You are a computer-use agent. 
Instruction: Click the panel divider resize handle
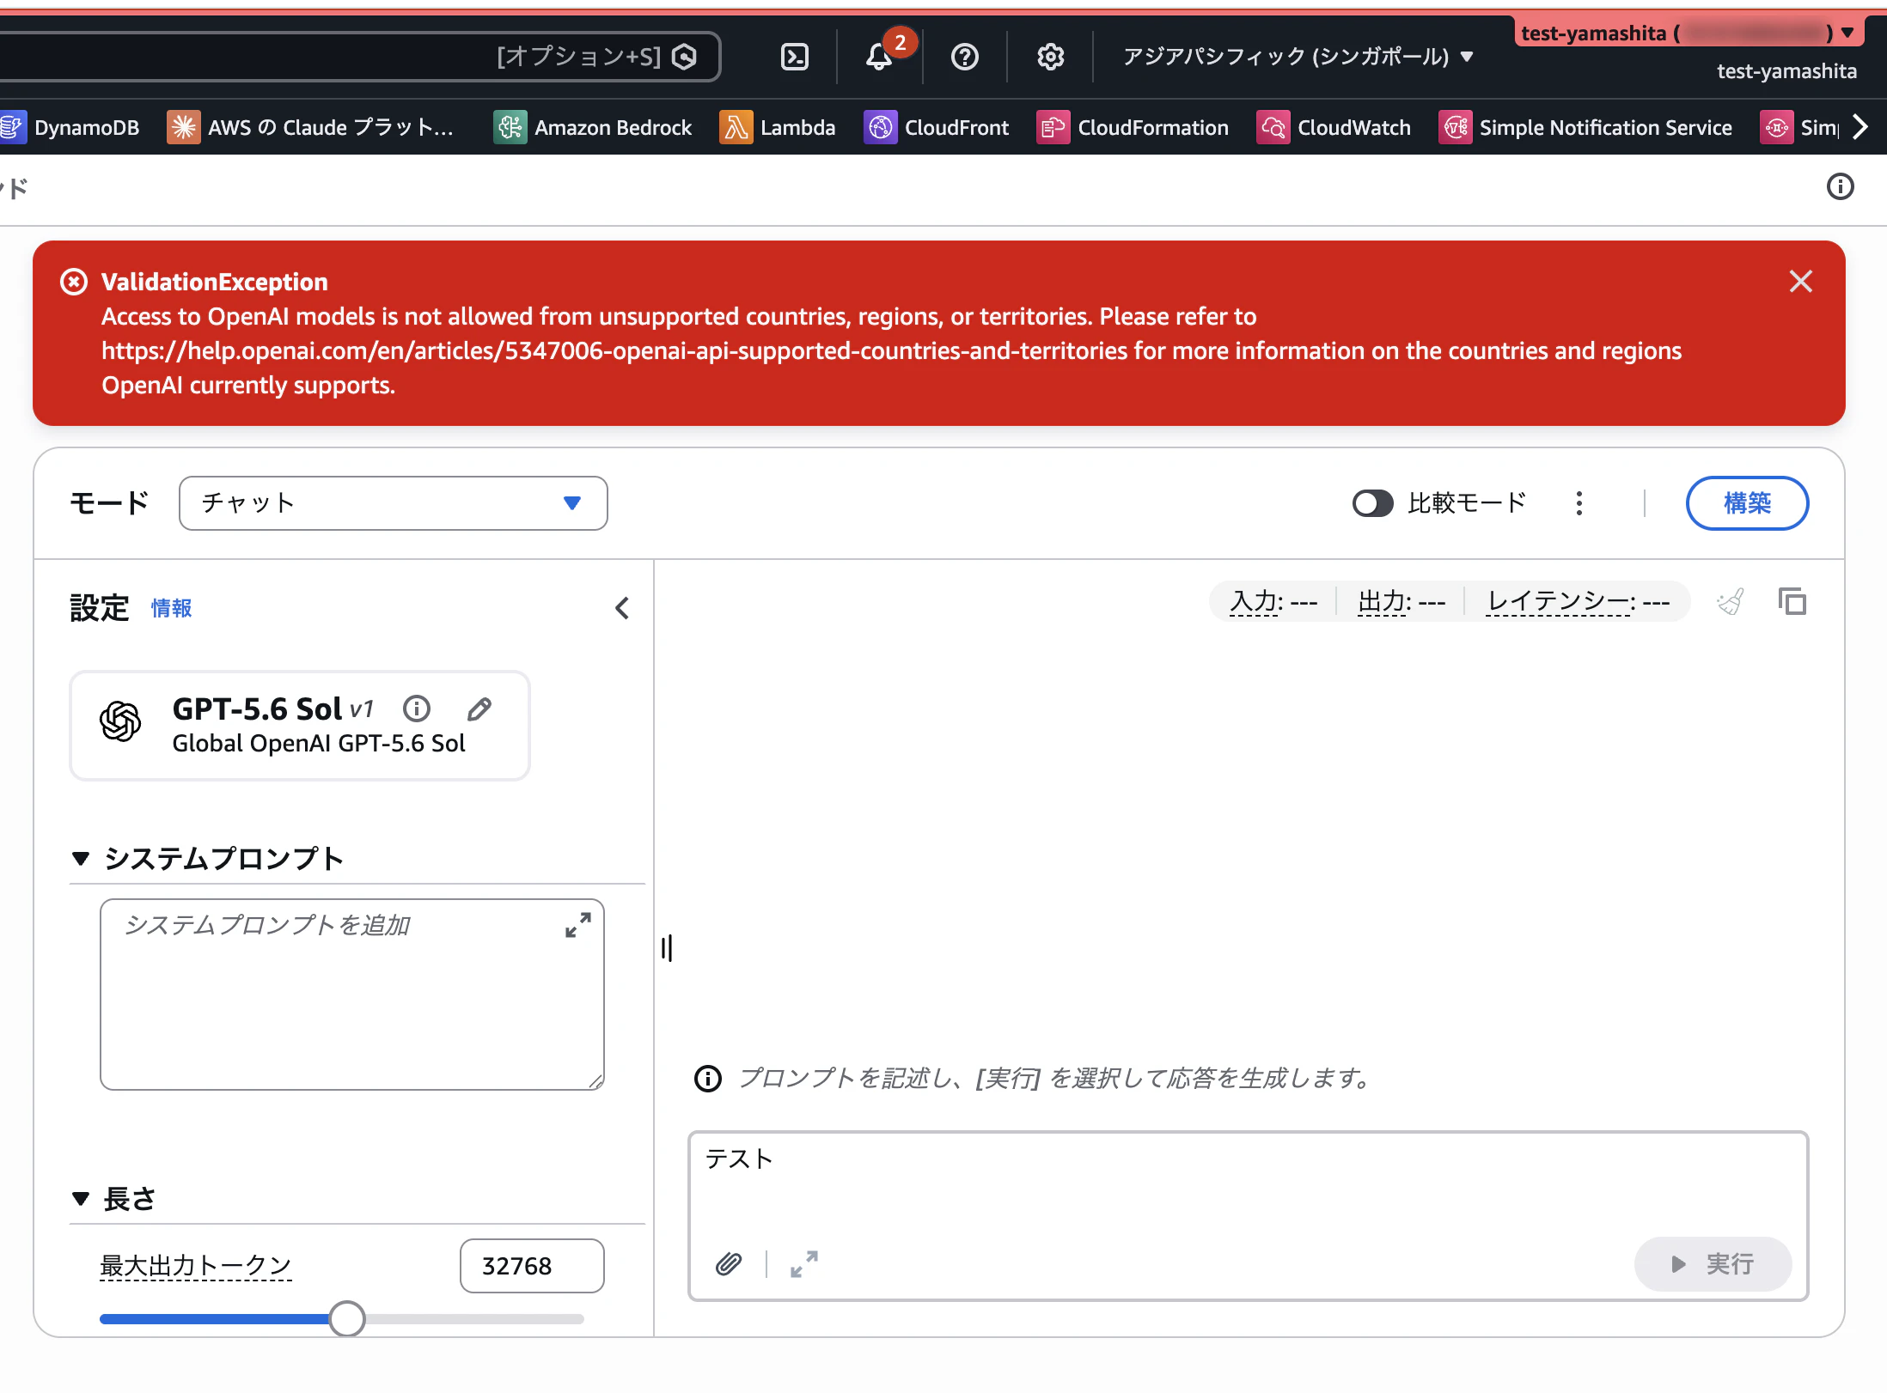tap(667, 947)
